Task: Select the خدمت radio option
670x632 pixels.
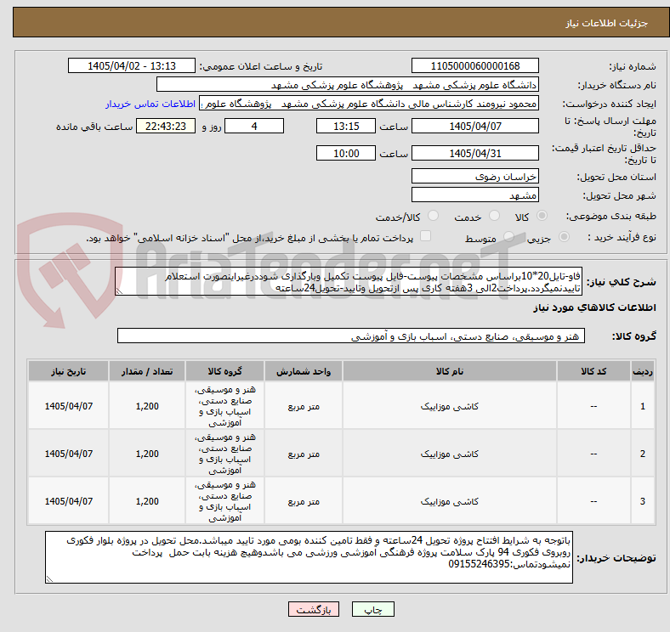Action: pos(494,216)
